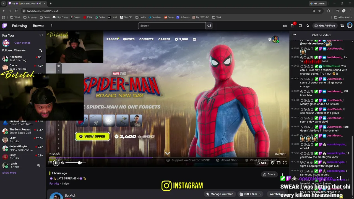Open more video options beside Share
The height and width of the screenshot is (199, 354).
point(282,174)
